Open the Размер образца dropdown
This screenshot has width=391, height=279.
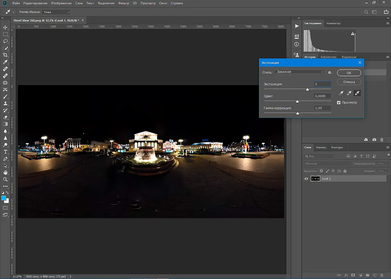(56, 12)
